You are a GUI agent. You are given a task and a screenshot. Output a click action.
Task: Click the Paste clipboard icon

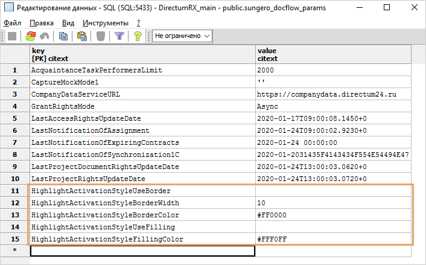pyautogui.click(x=82, y=36)
